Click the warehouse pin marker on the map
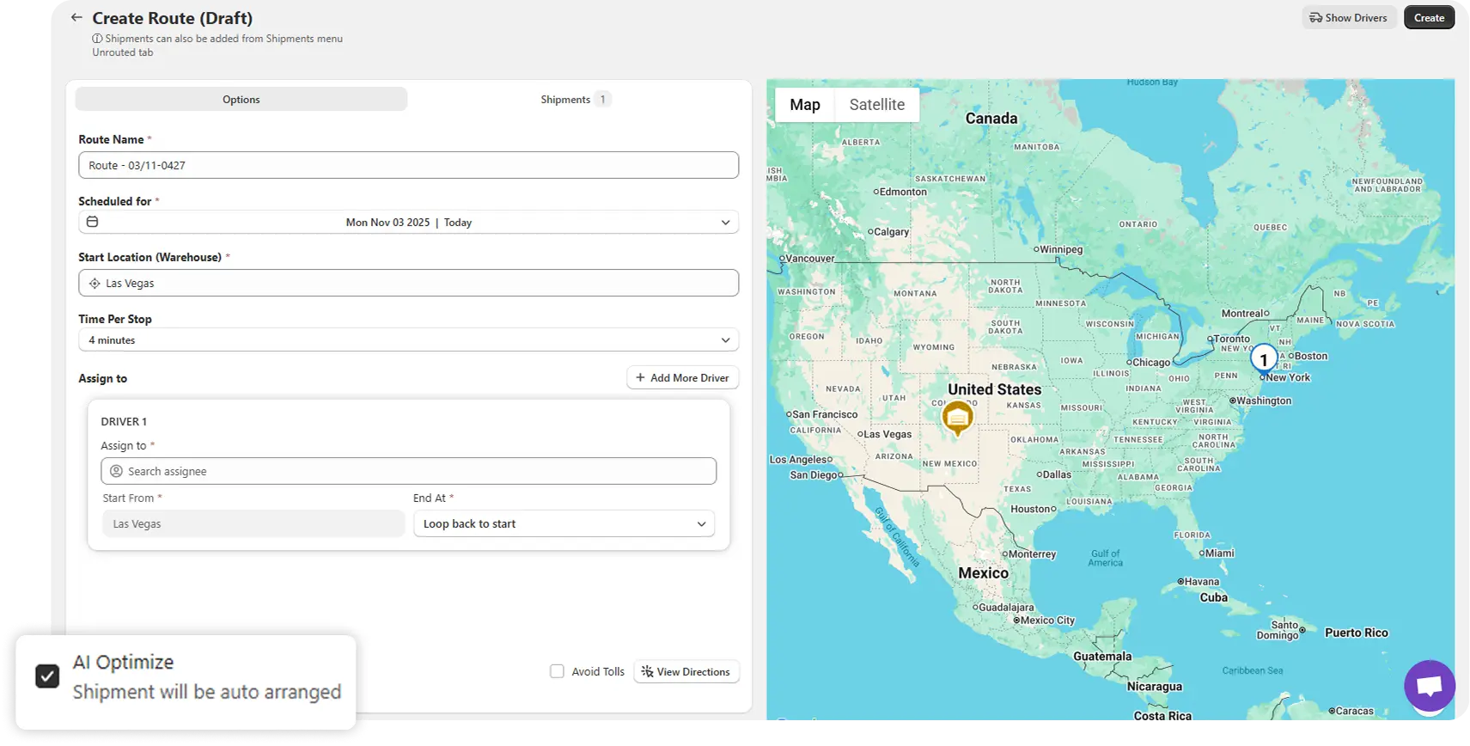This screenshot has height=746, width=1470. pyautogui.click(x=957, y=419)
